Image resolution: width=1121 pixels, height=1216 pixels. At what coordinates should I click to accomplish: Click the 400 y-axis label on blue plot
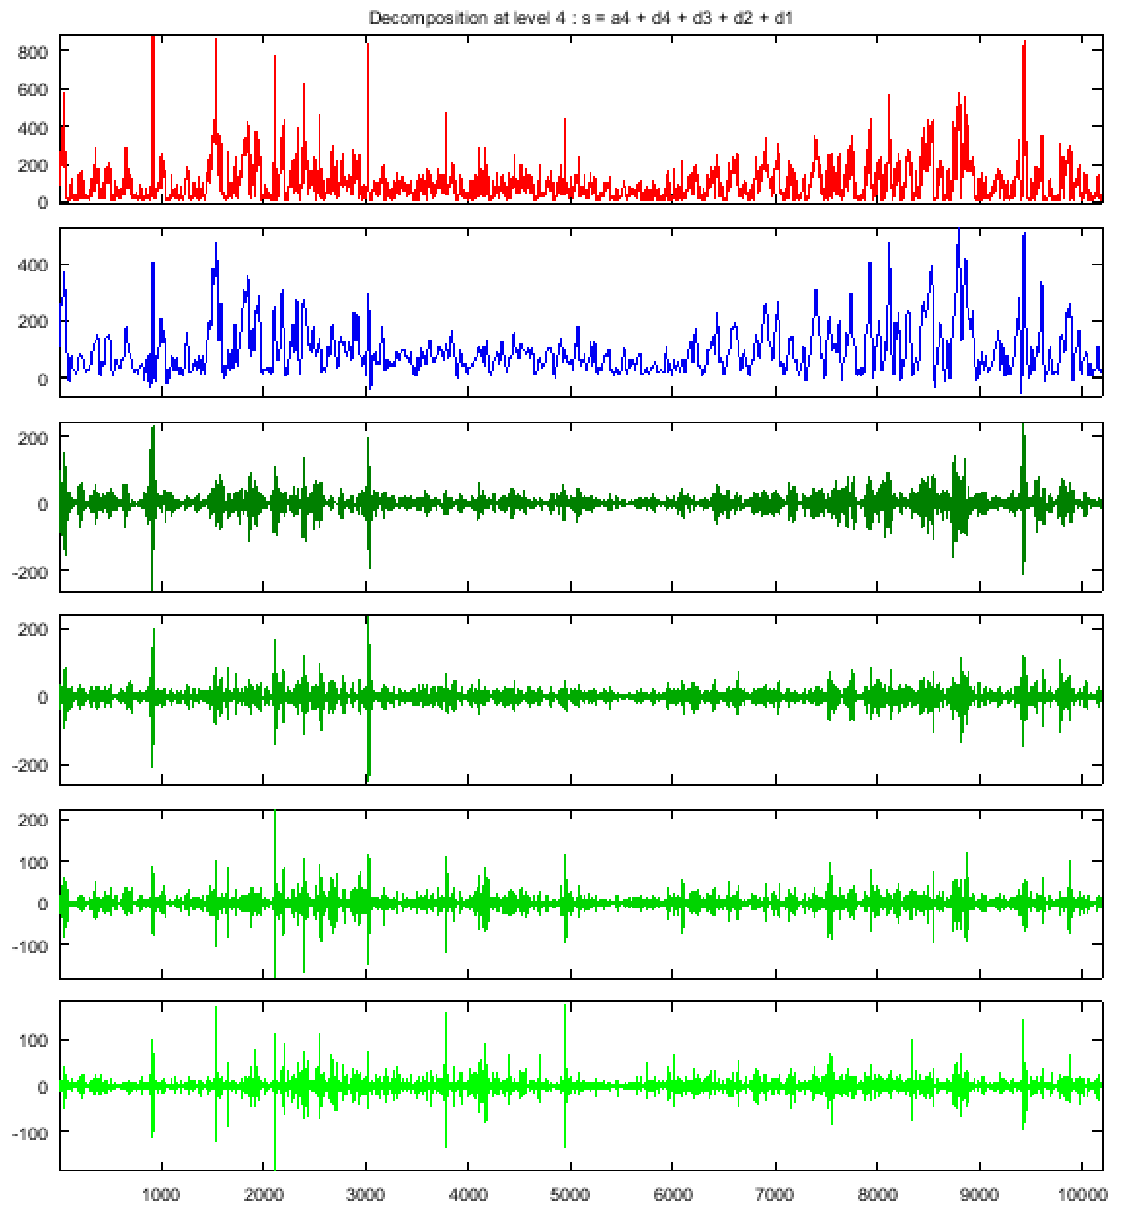coord(33,265)
